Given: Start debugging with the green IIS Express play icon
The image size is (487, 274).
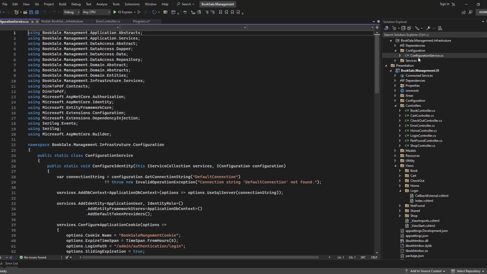Looking at the screenshot, I should pyautogui.click(x=115, y=12).
